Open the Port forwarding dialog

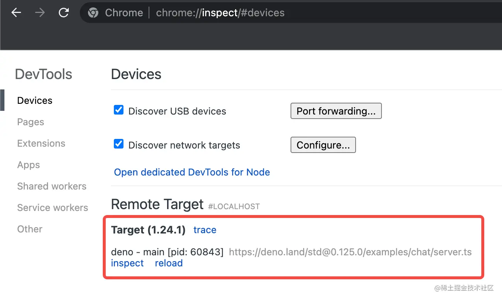(336, 111)
